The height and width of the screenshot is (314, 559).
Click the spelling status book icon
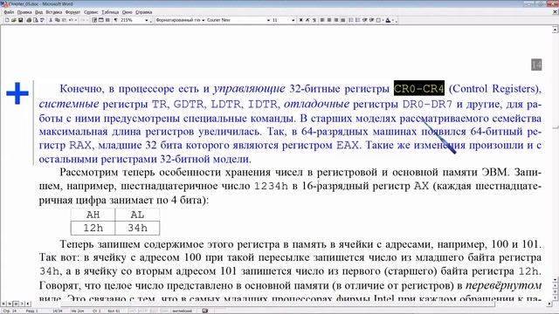coord(205,311)
